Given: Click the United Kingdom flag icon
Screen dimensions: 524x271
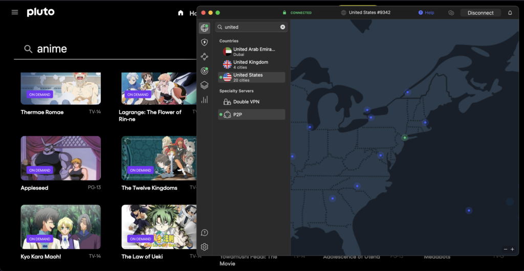Looking at the screenshot, I should (x=227, y=64).
